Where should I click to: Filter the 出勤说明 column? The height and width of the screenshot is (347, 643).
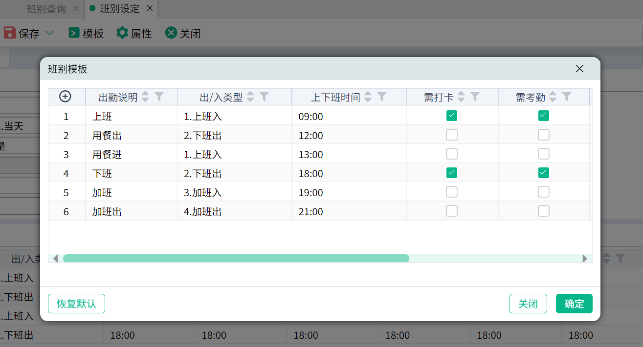159,97
